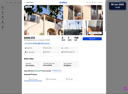Click the Built in 1938 icon
The width and height of the screenshot is (128, 94).
[44, 48]
